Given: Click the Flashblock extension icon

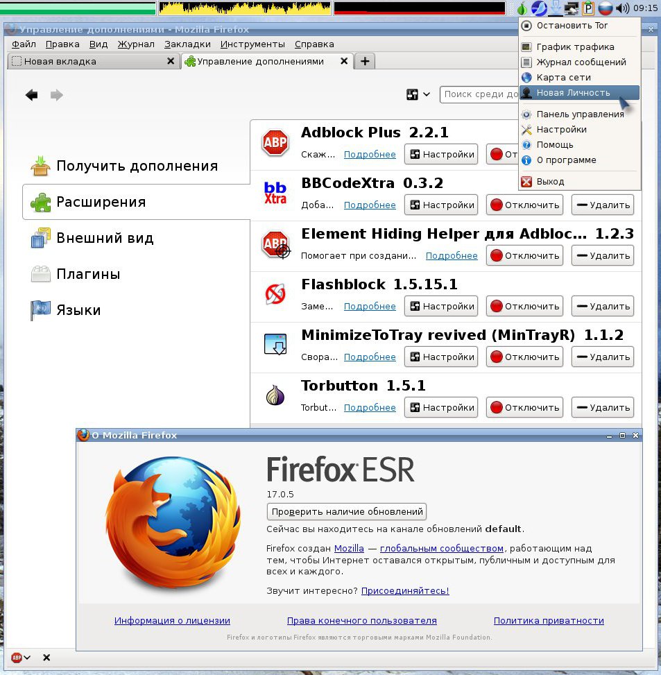Looking at the screenshot, I should coord(275,294).
